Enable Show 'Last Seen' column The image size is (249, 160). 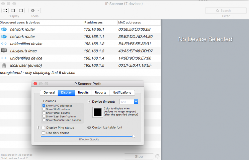pos(44,116)
